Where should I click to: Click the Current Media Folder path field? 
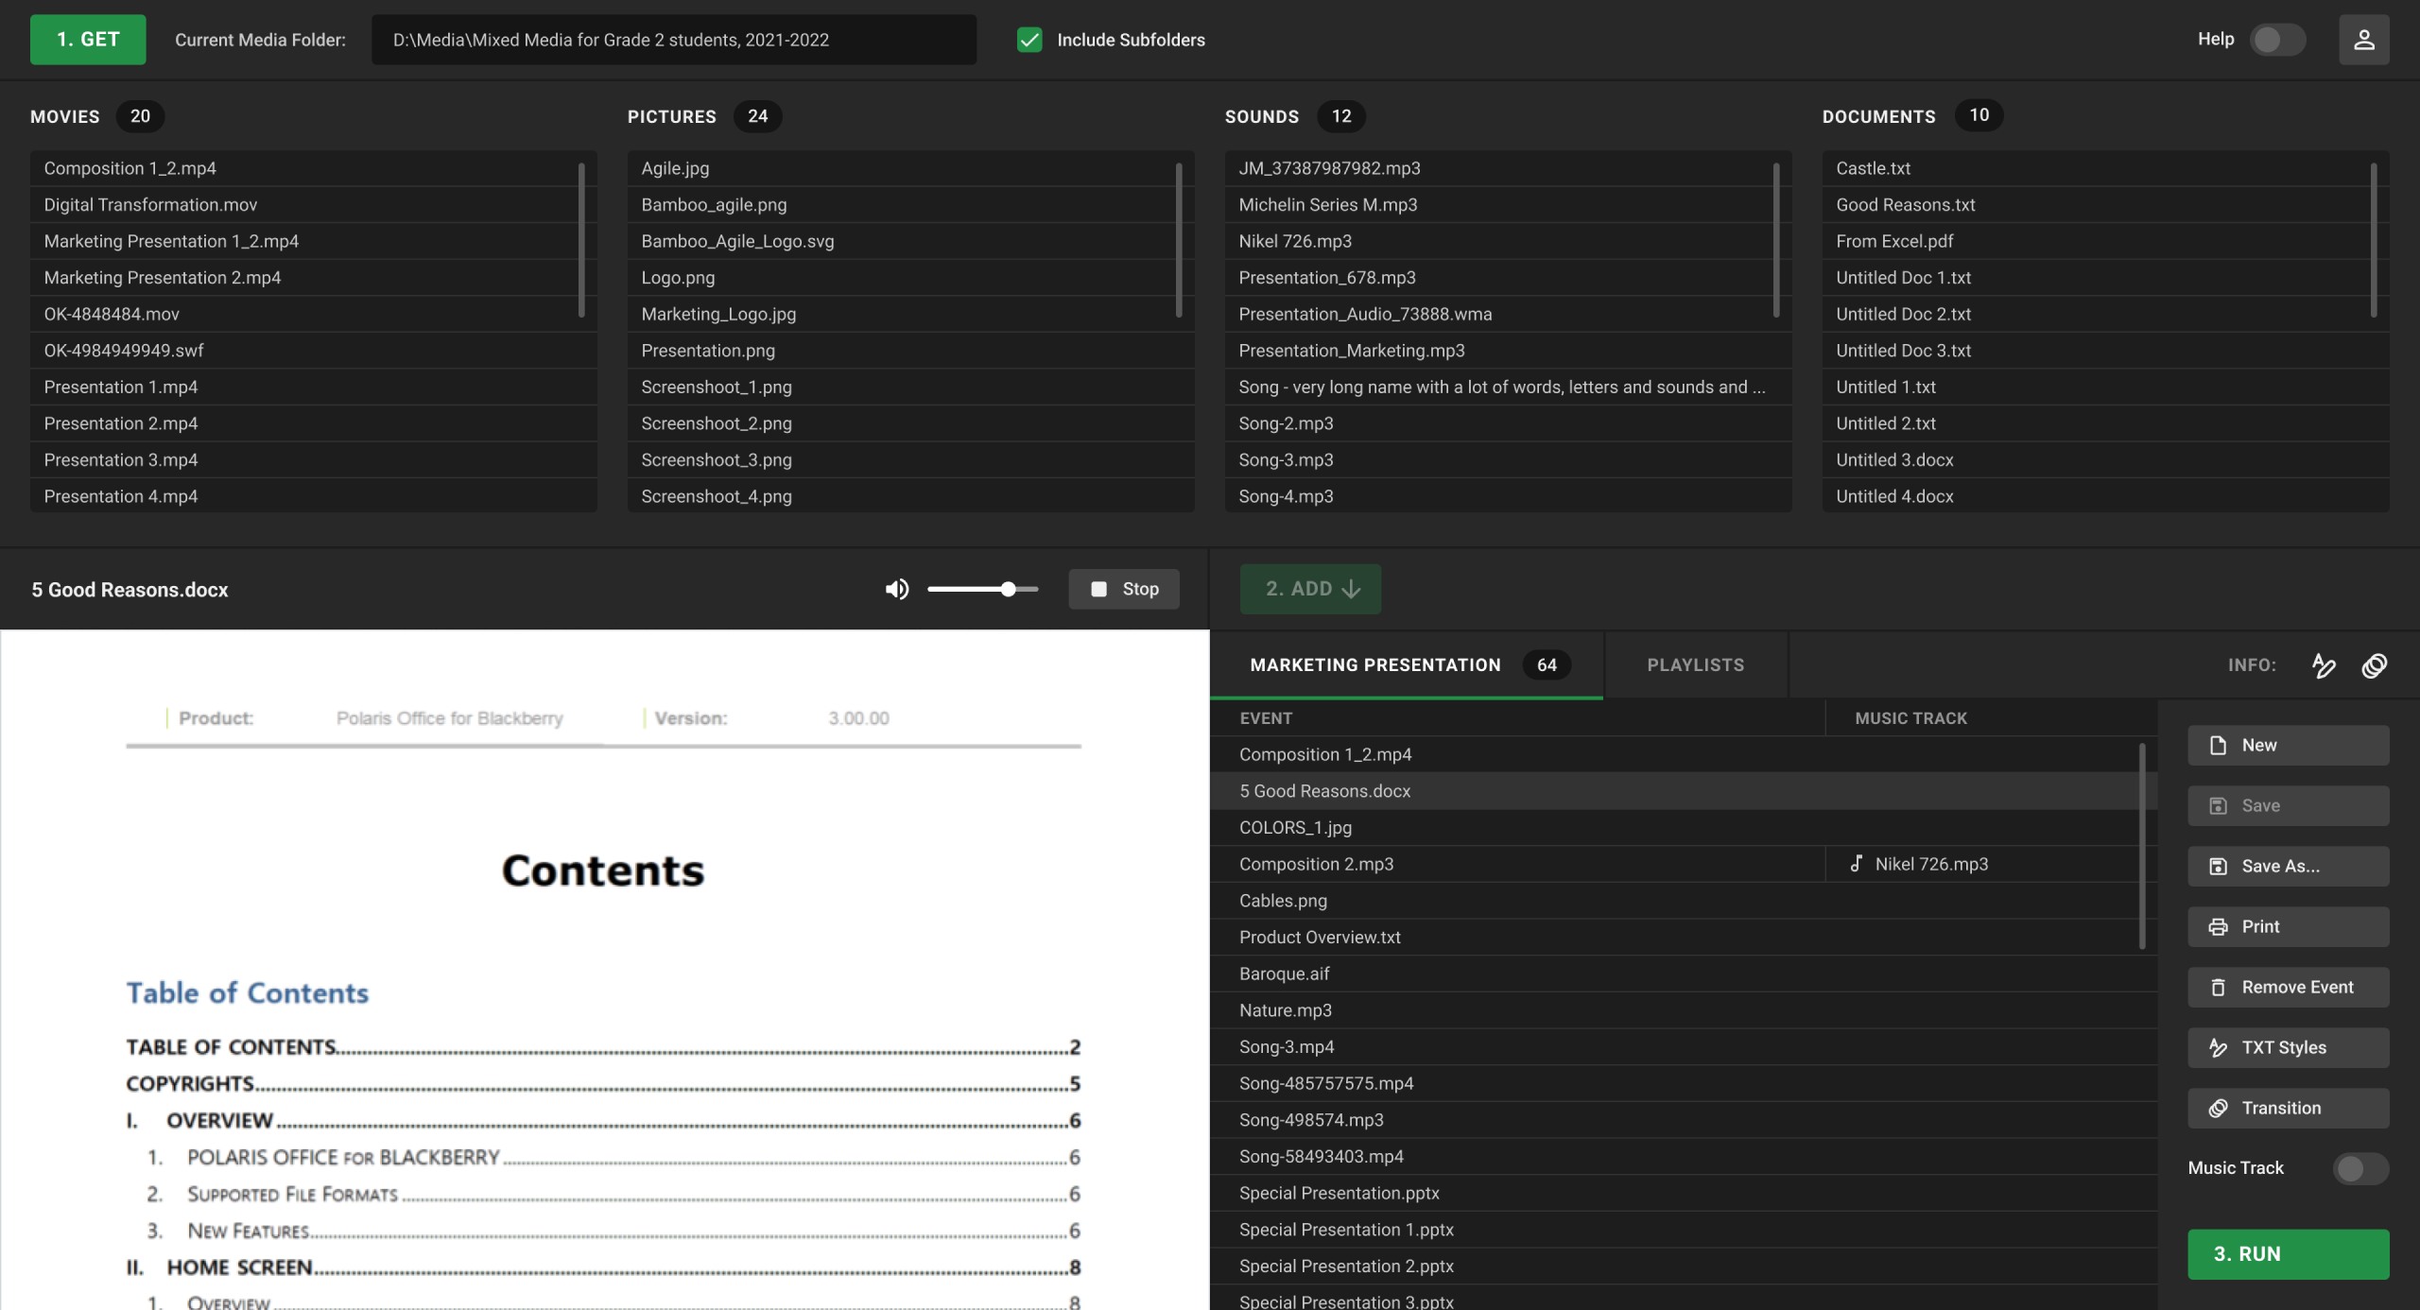pos(673,40)
